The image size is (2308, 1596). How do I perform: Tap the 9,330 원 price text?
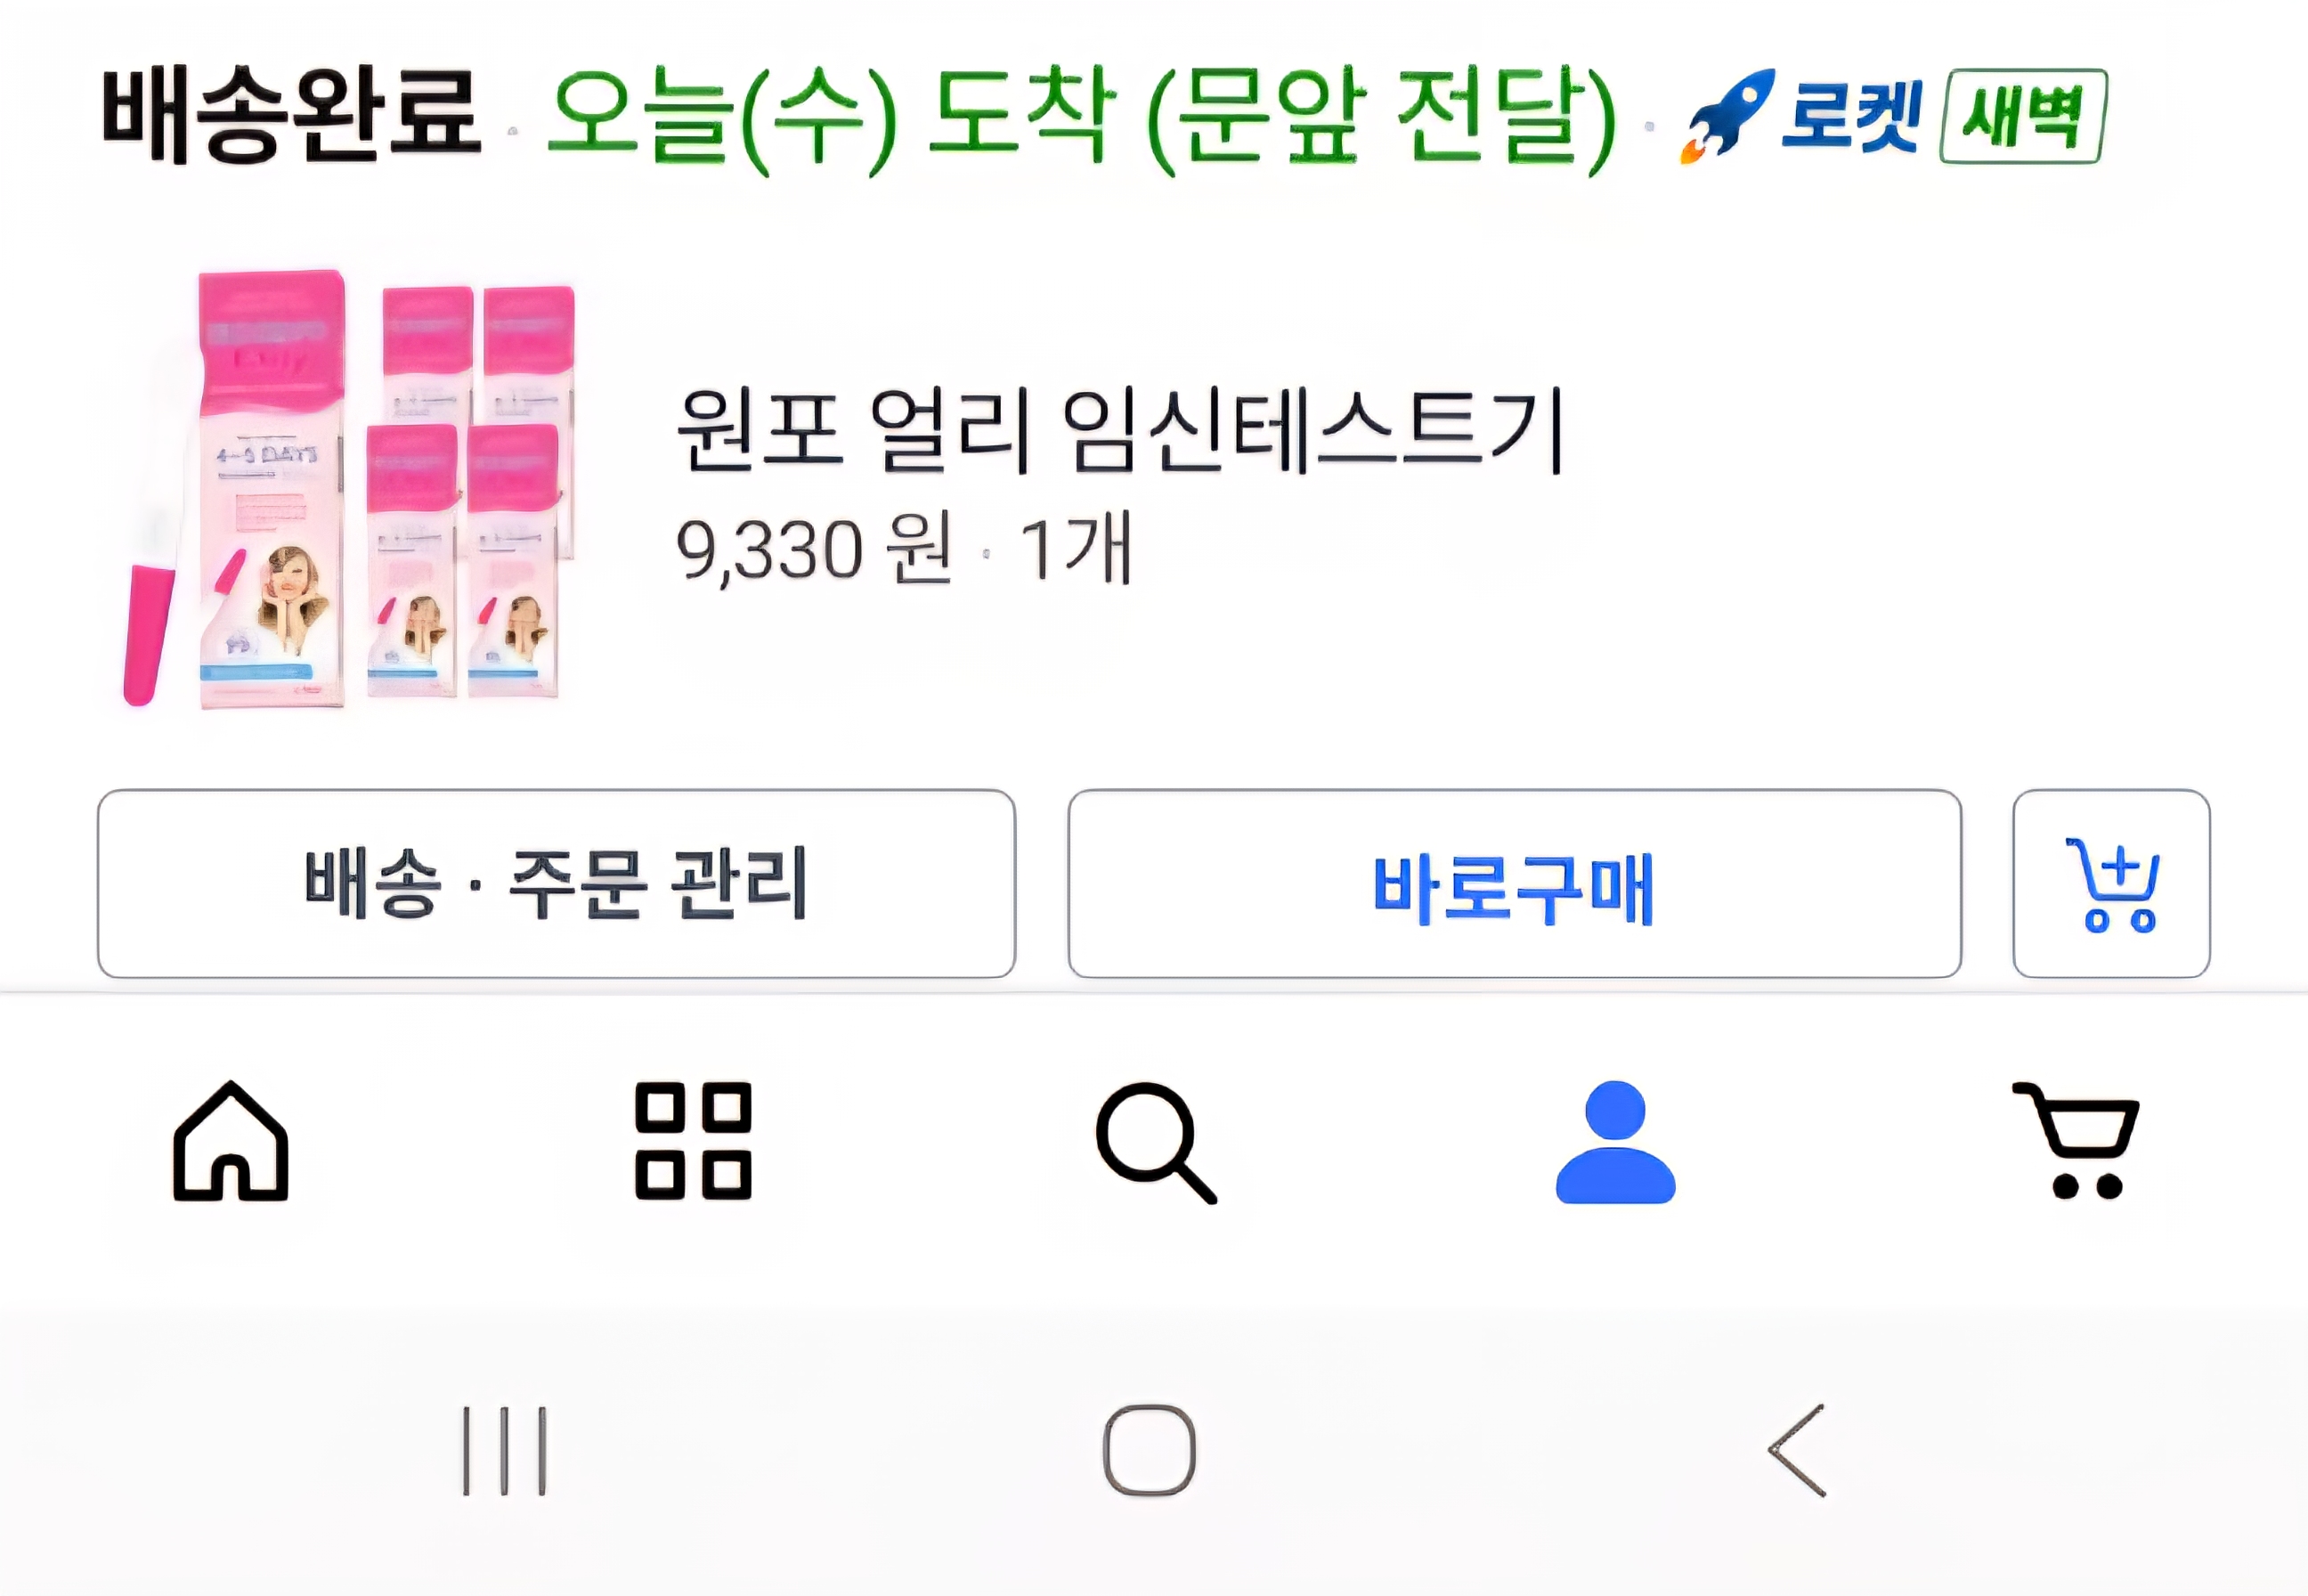(814, 550)
